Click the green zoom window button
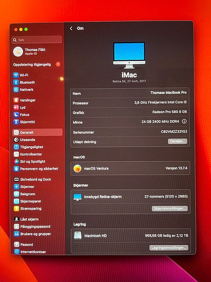The width and height of the screenshot is (211, 282). click(26, 29)
